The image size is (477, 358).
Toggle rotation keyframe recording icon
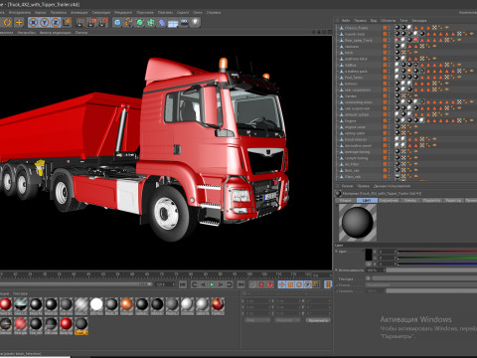(299, 284)
